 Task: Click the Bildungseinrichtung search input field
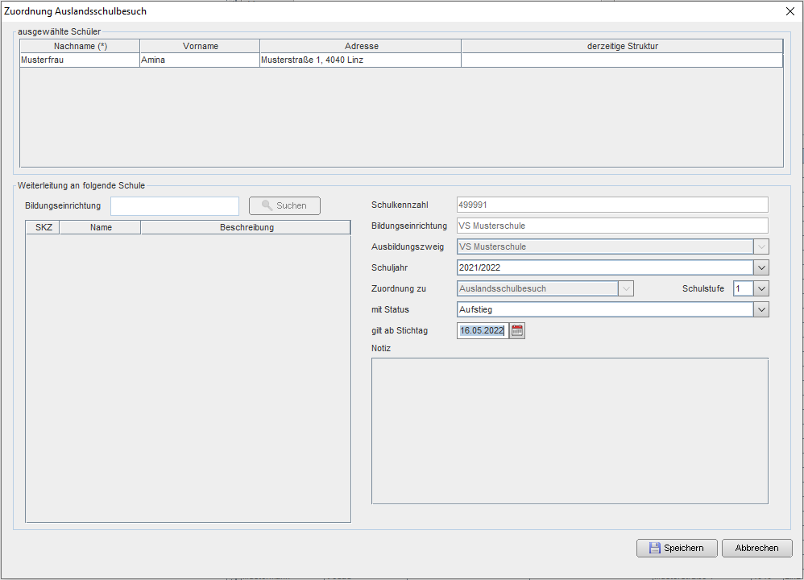(x=175, y=205)
